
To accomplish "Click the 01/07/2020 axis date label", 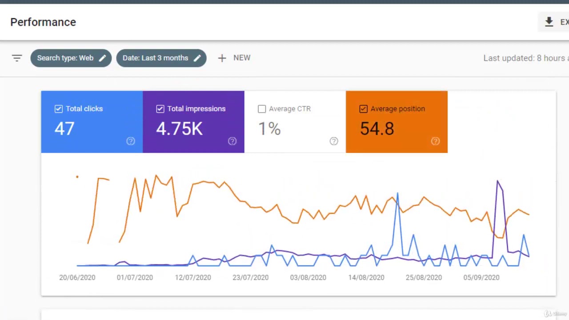I will [x=135, y=277].
